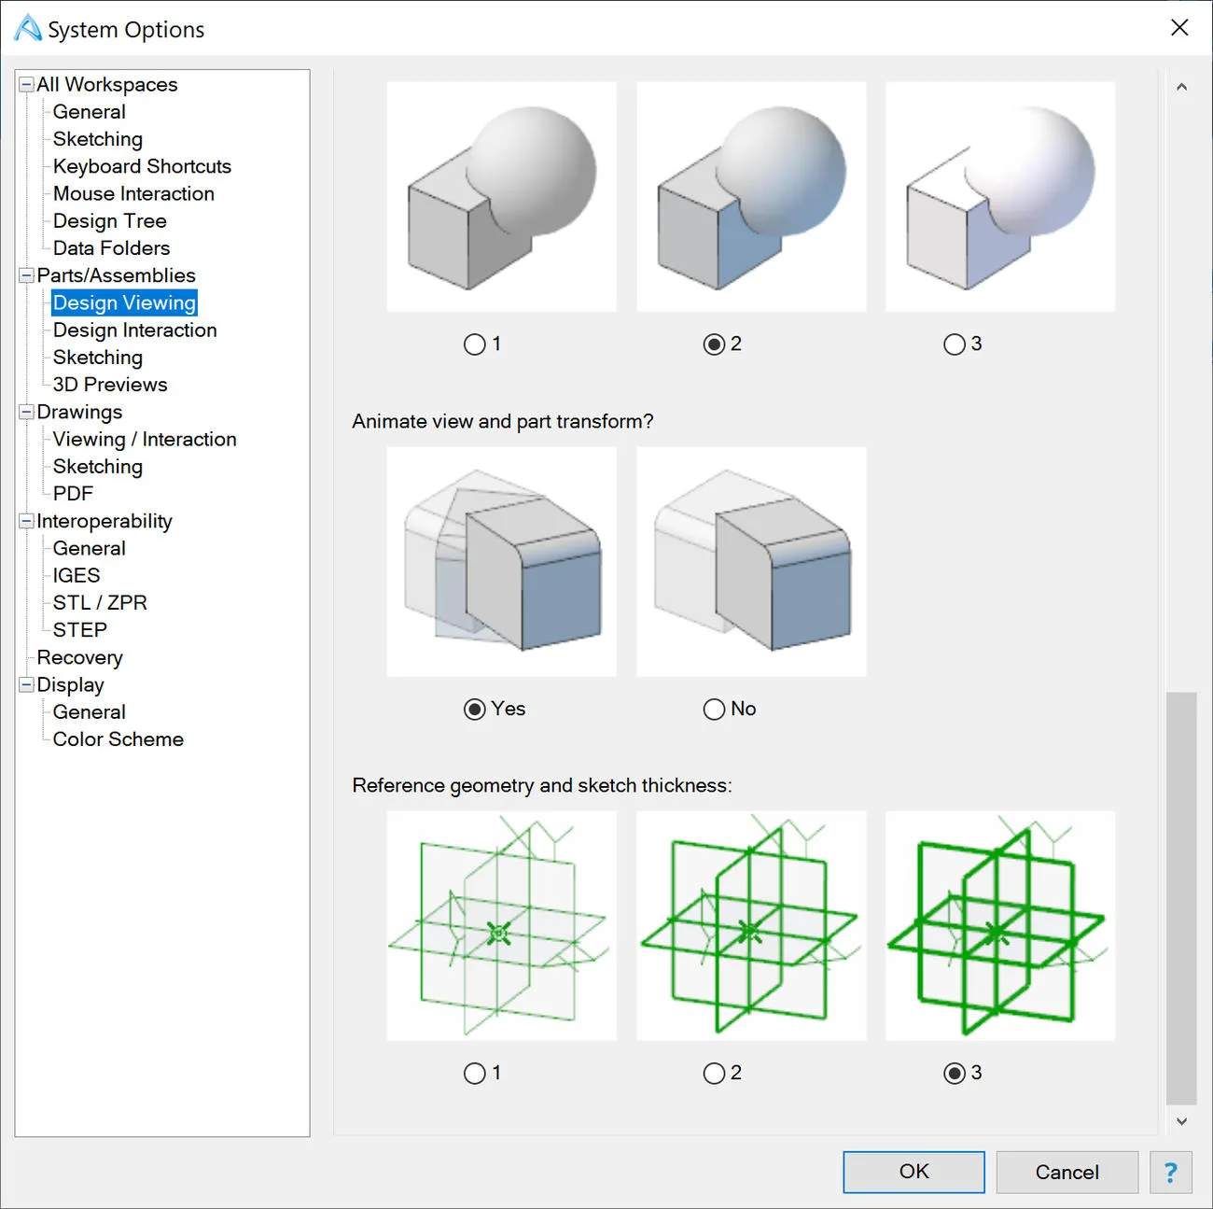This screenshot has width=1213, height=1209.
Task: Collapse the All Workspaces tree node
Action: 27,85
